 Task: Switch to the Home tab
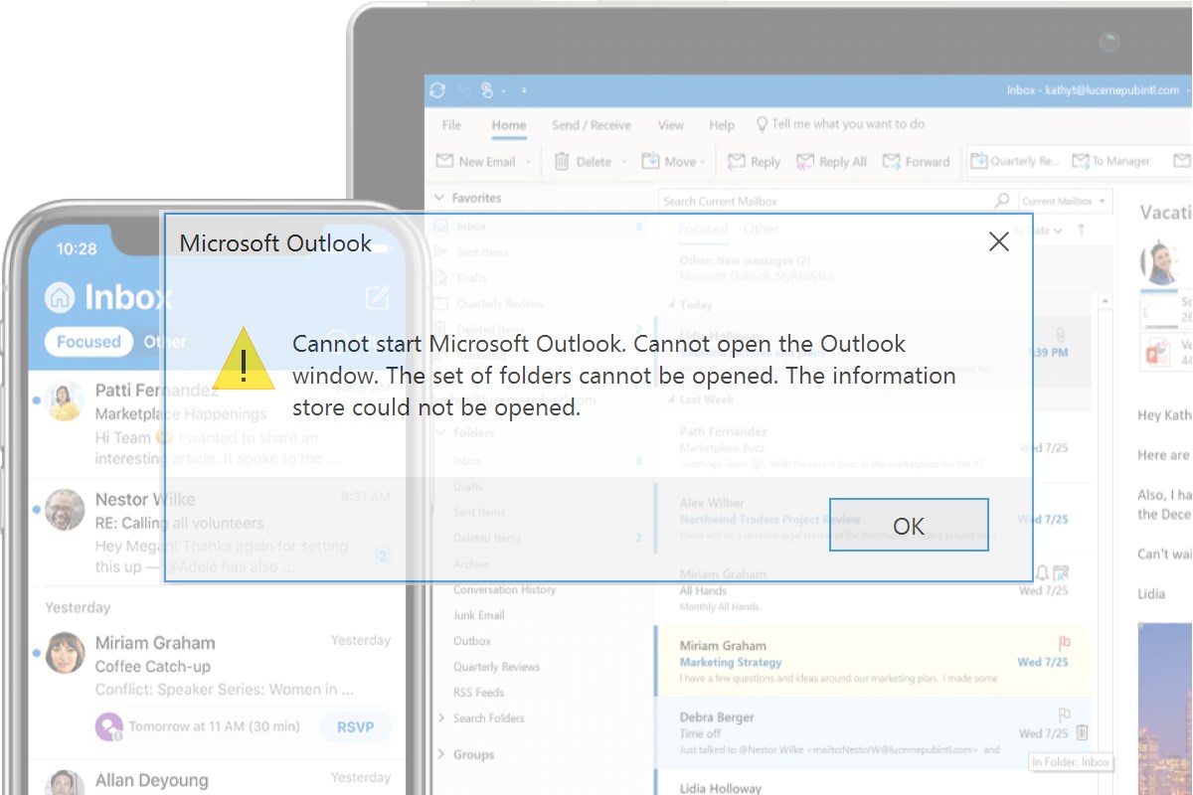(x=509, y=125)
